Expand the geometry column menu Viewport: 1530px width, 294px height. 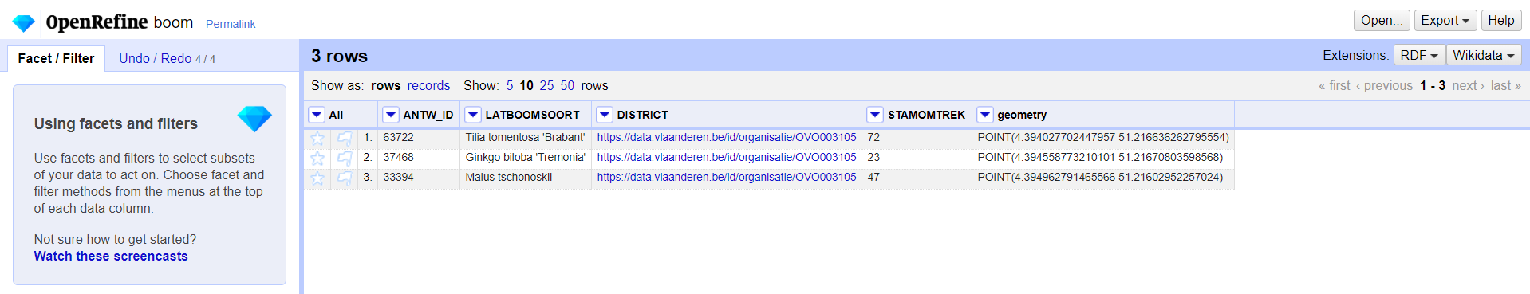coord(985,115)
